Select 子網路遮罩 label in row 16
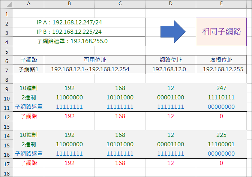This screenshot has height=177, width=252. coord(28,154)
